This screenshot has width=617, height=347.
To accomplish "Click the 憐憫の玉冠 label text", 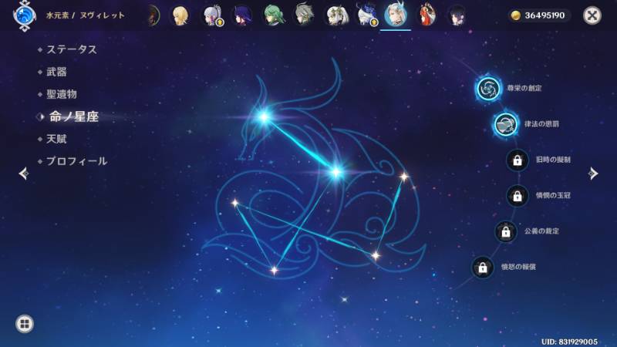I will coord(553,196).
